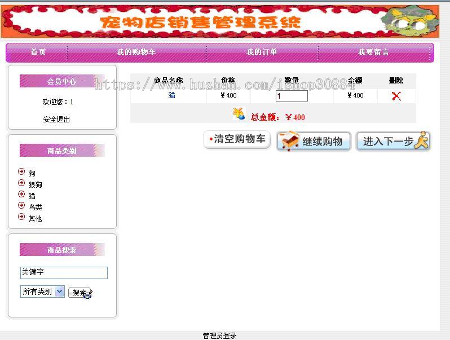Image resolution: width=450 pixels, height=340 pixels.
Task: Click 清空购物车 to empty the cart
Action: click(x=237, y=139)
